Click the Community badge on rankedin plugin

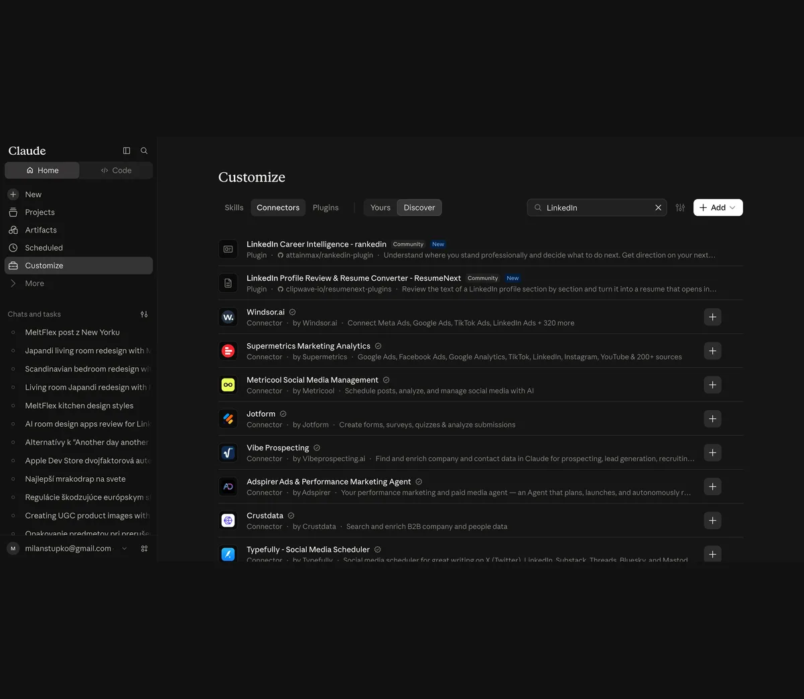408,245
